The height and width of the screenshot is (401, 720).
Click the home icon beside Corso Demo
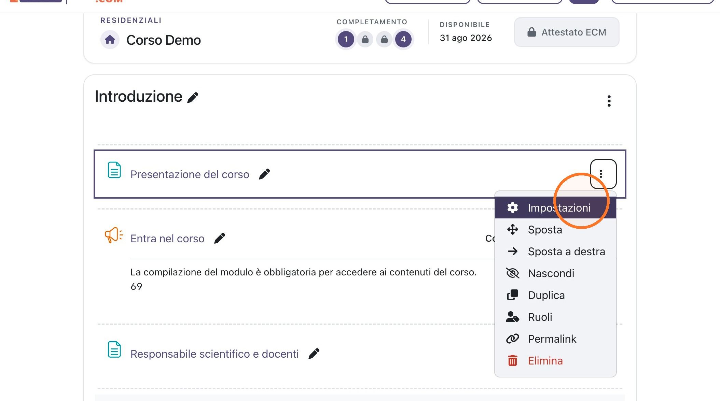tap(110, 40)
